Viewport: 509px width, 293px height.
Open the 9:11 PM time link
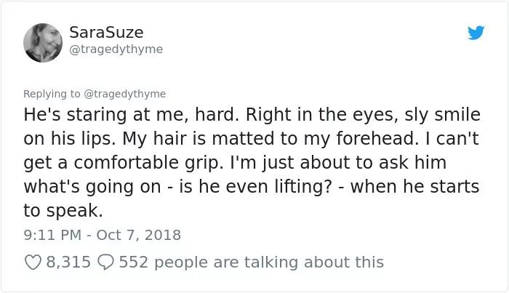(52, 235)
